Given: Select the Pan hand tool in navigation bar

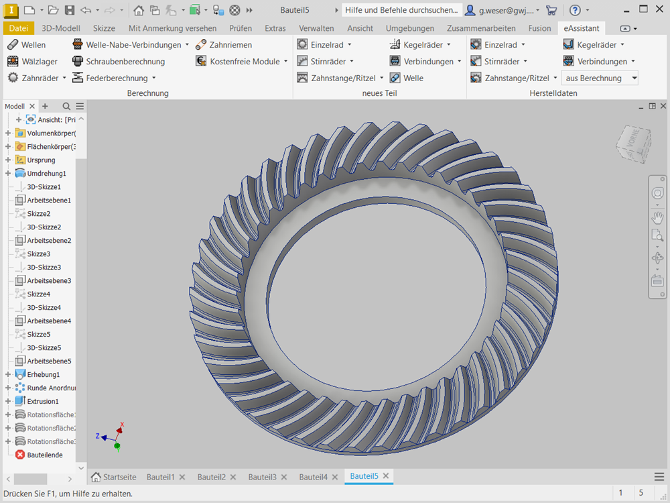Looking at the screenshot, I should [x=657, y=217].
